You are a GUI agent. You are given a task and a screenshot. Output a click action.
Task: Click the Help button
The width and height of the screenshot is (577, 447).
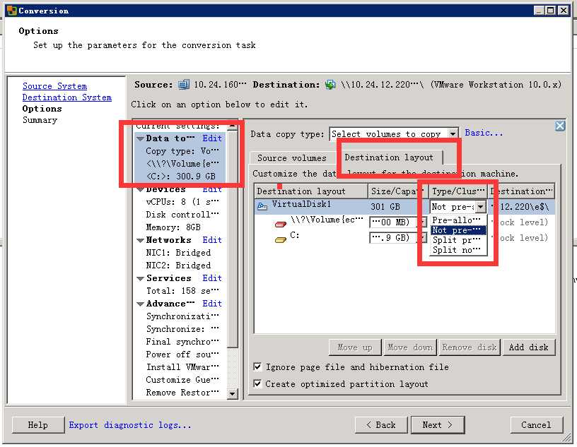[38, 425]
